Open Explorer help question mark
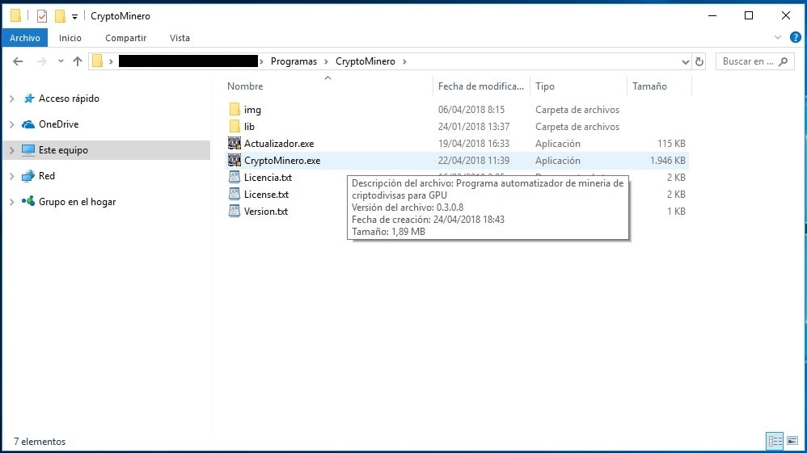The width and height of the screenshot is (807, 453). pos(795,37)
